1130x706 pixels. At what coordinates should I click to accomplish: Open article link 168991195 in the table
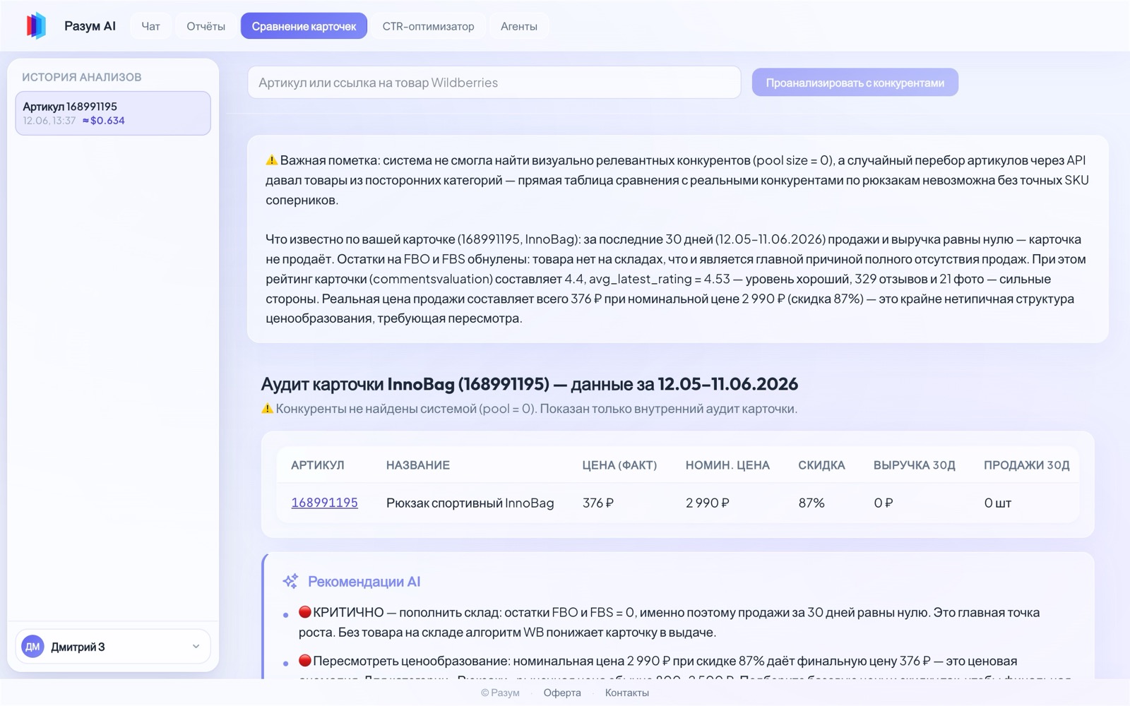324,503
